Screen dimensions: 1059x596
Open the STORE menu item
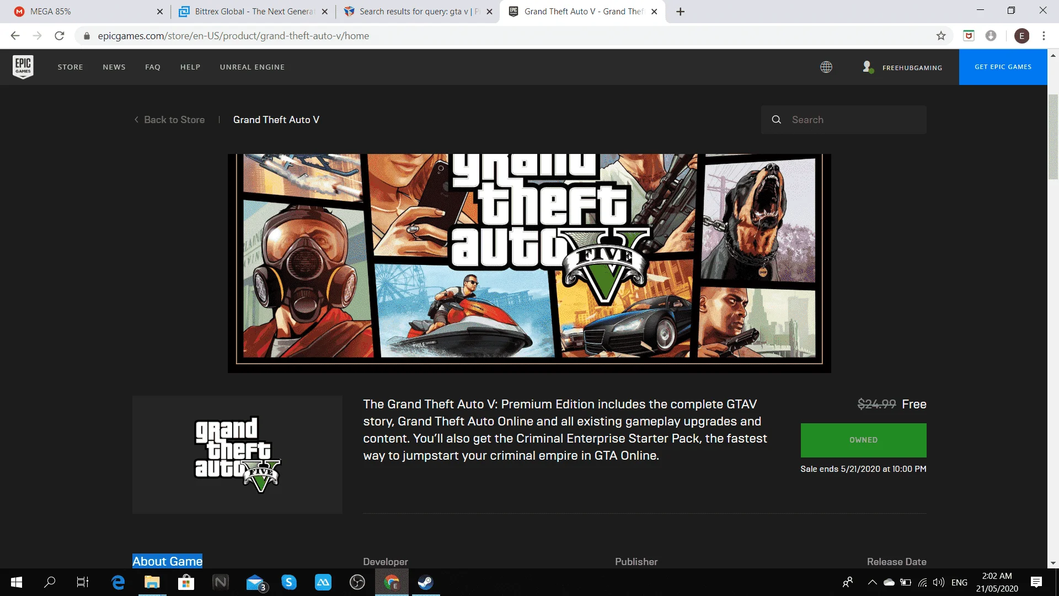point(71,67)
